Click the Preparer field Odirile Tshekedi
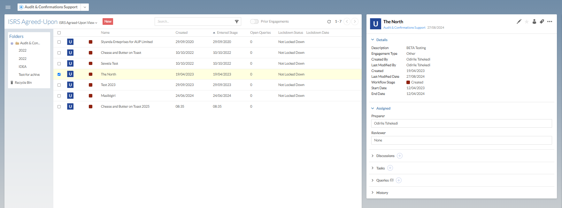The height and width of the screenshot is (208, 562). click(461, 123)
